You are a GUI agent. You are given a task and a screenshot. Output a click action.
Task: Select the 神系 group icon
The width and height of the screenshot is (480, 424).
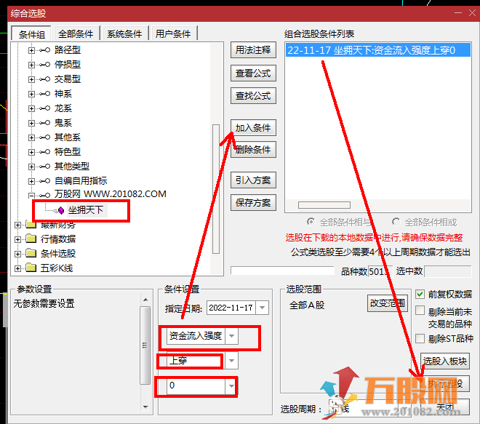point(44,93)
